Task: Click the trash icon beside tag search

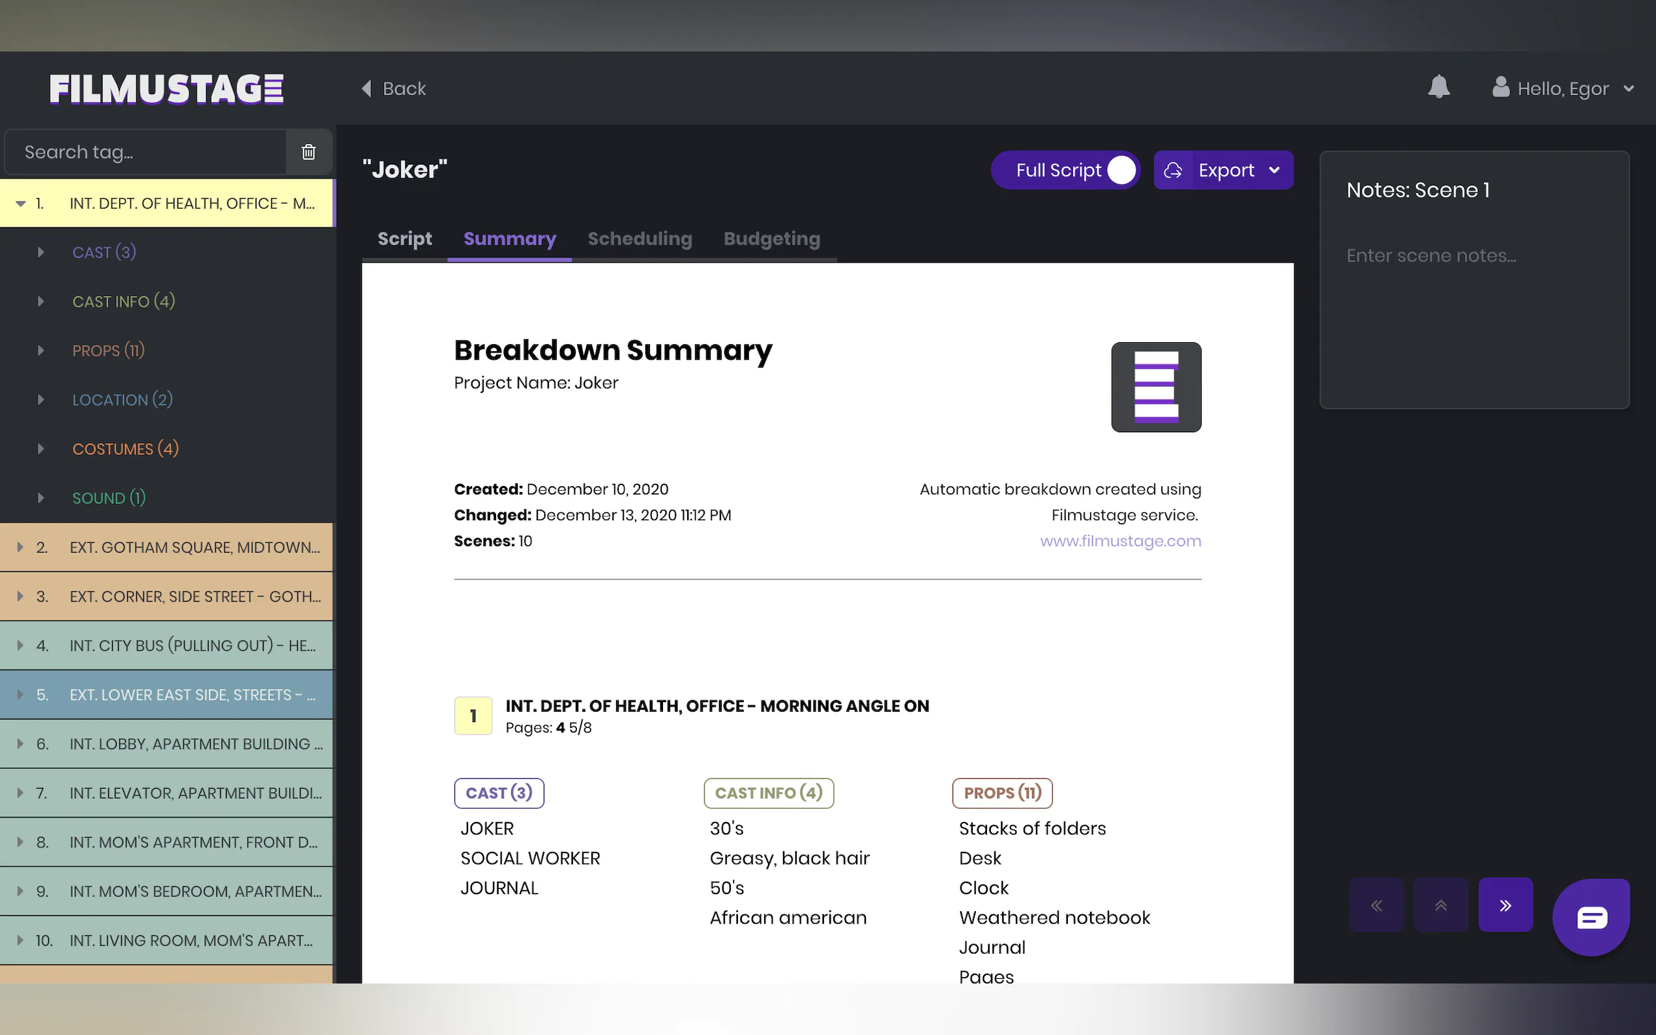Action: tap(309, 152)
